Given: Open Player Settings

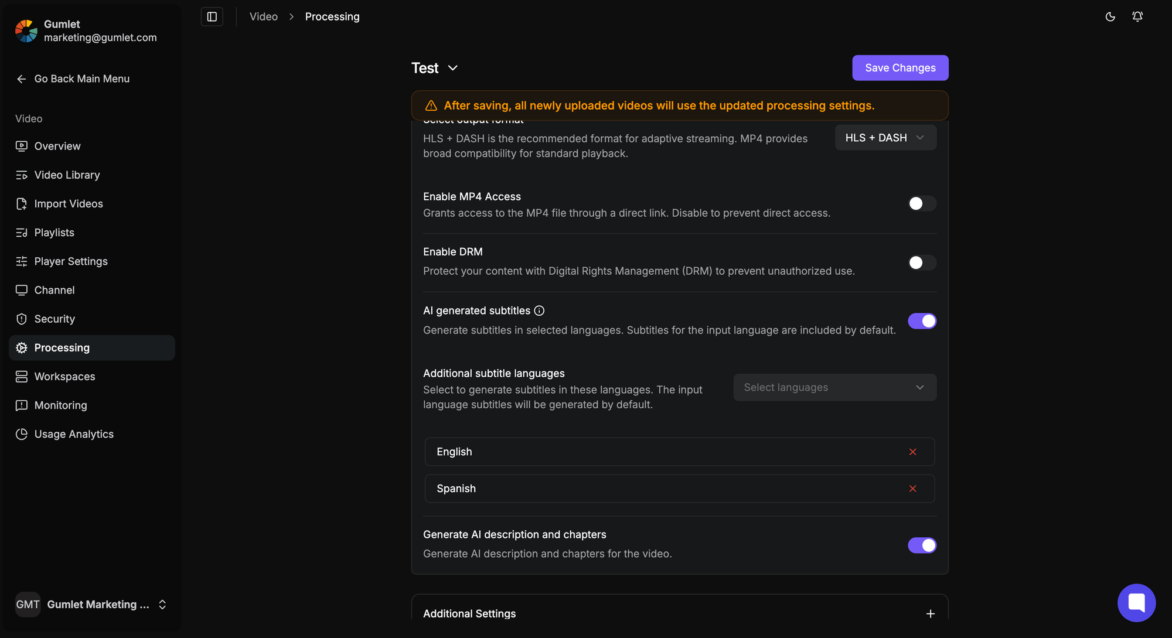Looking at the screenshot, I should pyautogui.click(x=70, y=261).
